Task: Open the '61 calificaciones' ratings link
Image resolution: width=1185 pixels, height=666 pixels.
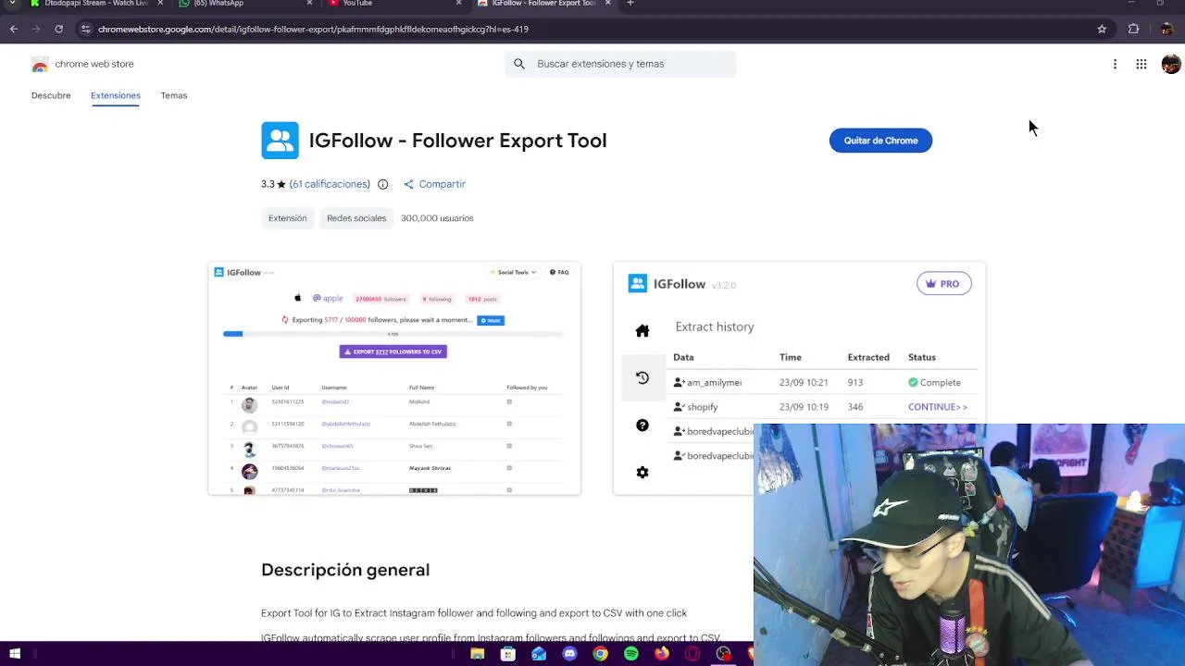Action: pyautogui.click(x=330, y=184)
